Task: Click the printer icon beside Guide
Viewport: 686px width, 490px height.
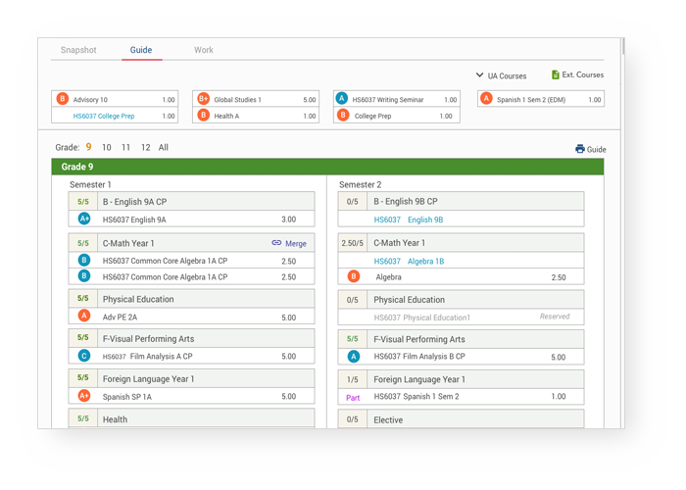Action: tap(580, 149)
